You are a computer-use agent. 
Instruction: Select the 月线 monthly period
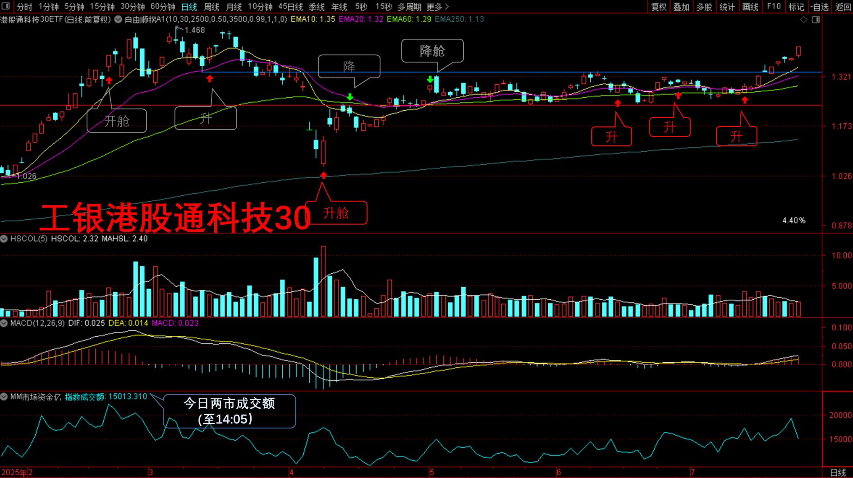coord(234,7)
